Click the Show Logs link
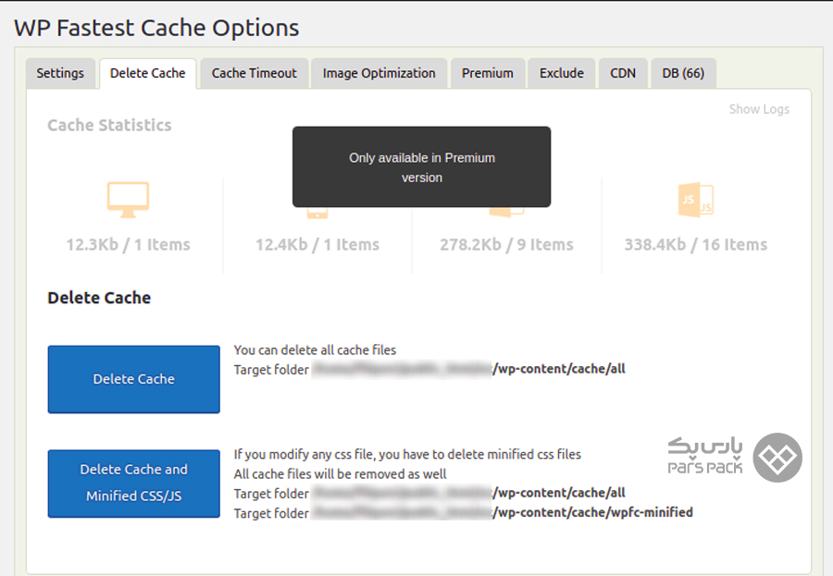 (x=759, y=109)
